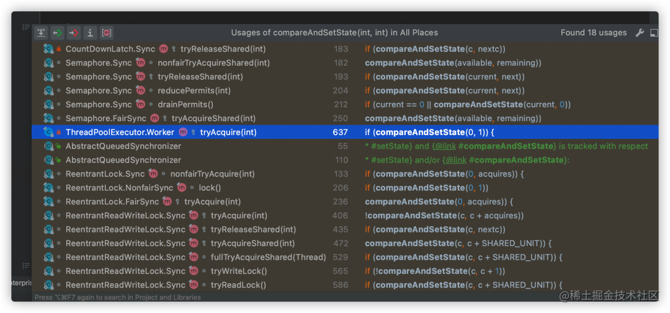Viewport: 670px width, 313px height.
Task: Click the 'Found 18 usages' label
Action: 594,32
